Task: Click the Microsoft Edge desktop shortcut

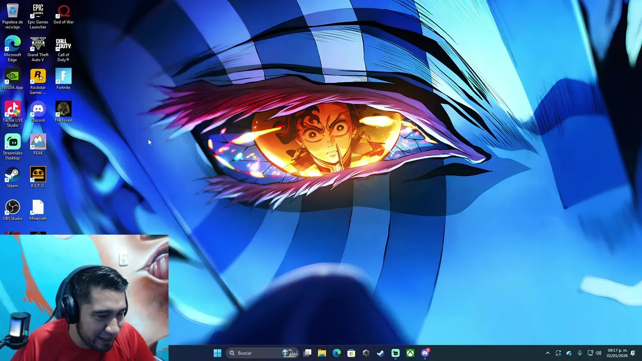Action: [13, 49]
